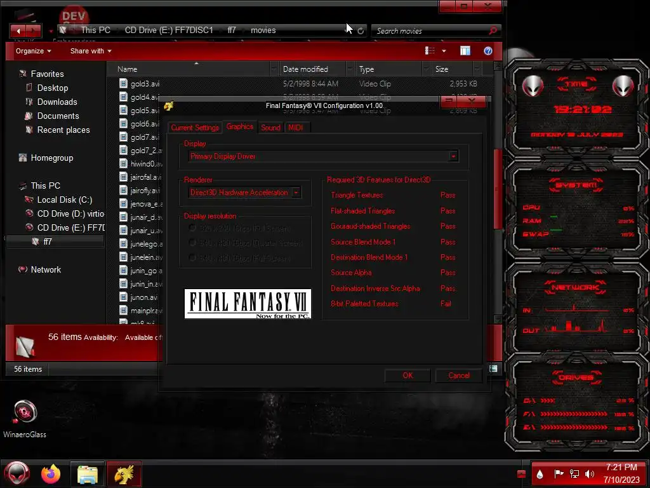Open the Alienware Start button

(17, 473)
